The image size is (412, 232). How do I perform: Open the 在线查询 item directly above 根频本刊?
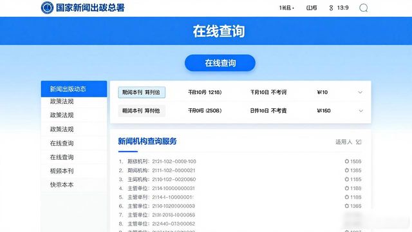[74, 157]
